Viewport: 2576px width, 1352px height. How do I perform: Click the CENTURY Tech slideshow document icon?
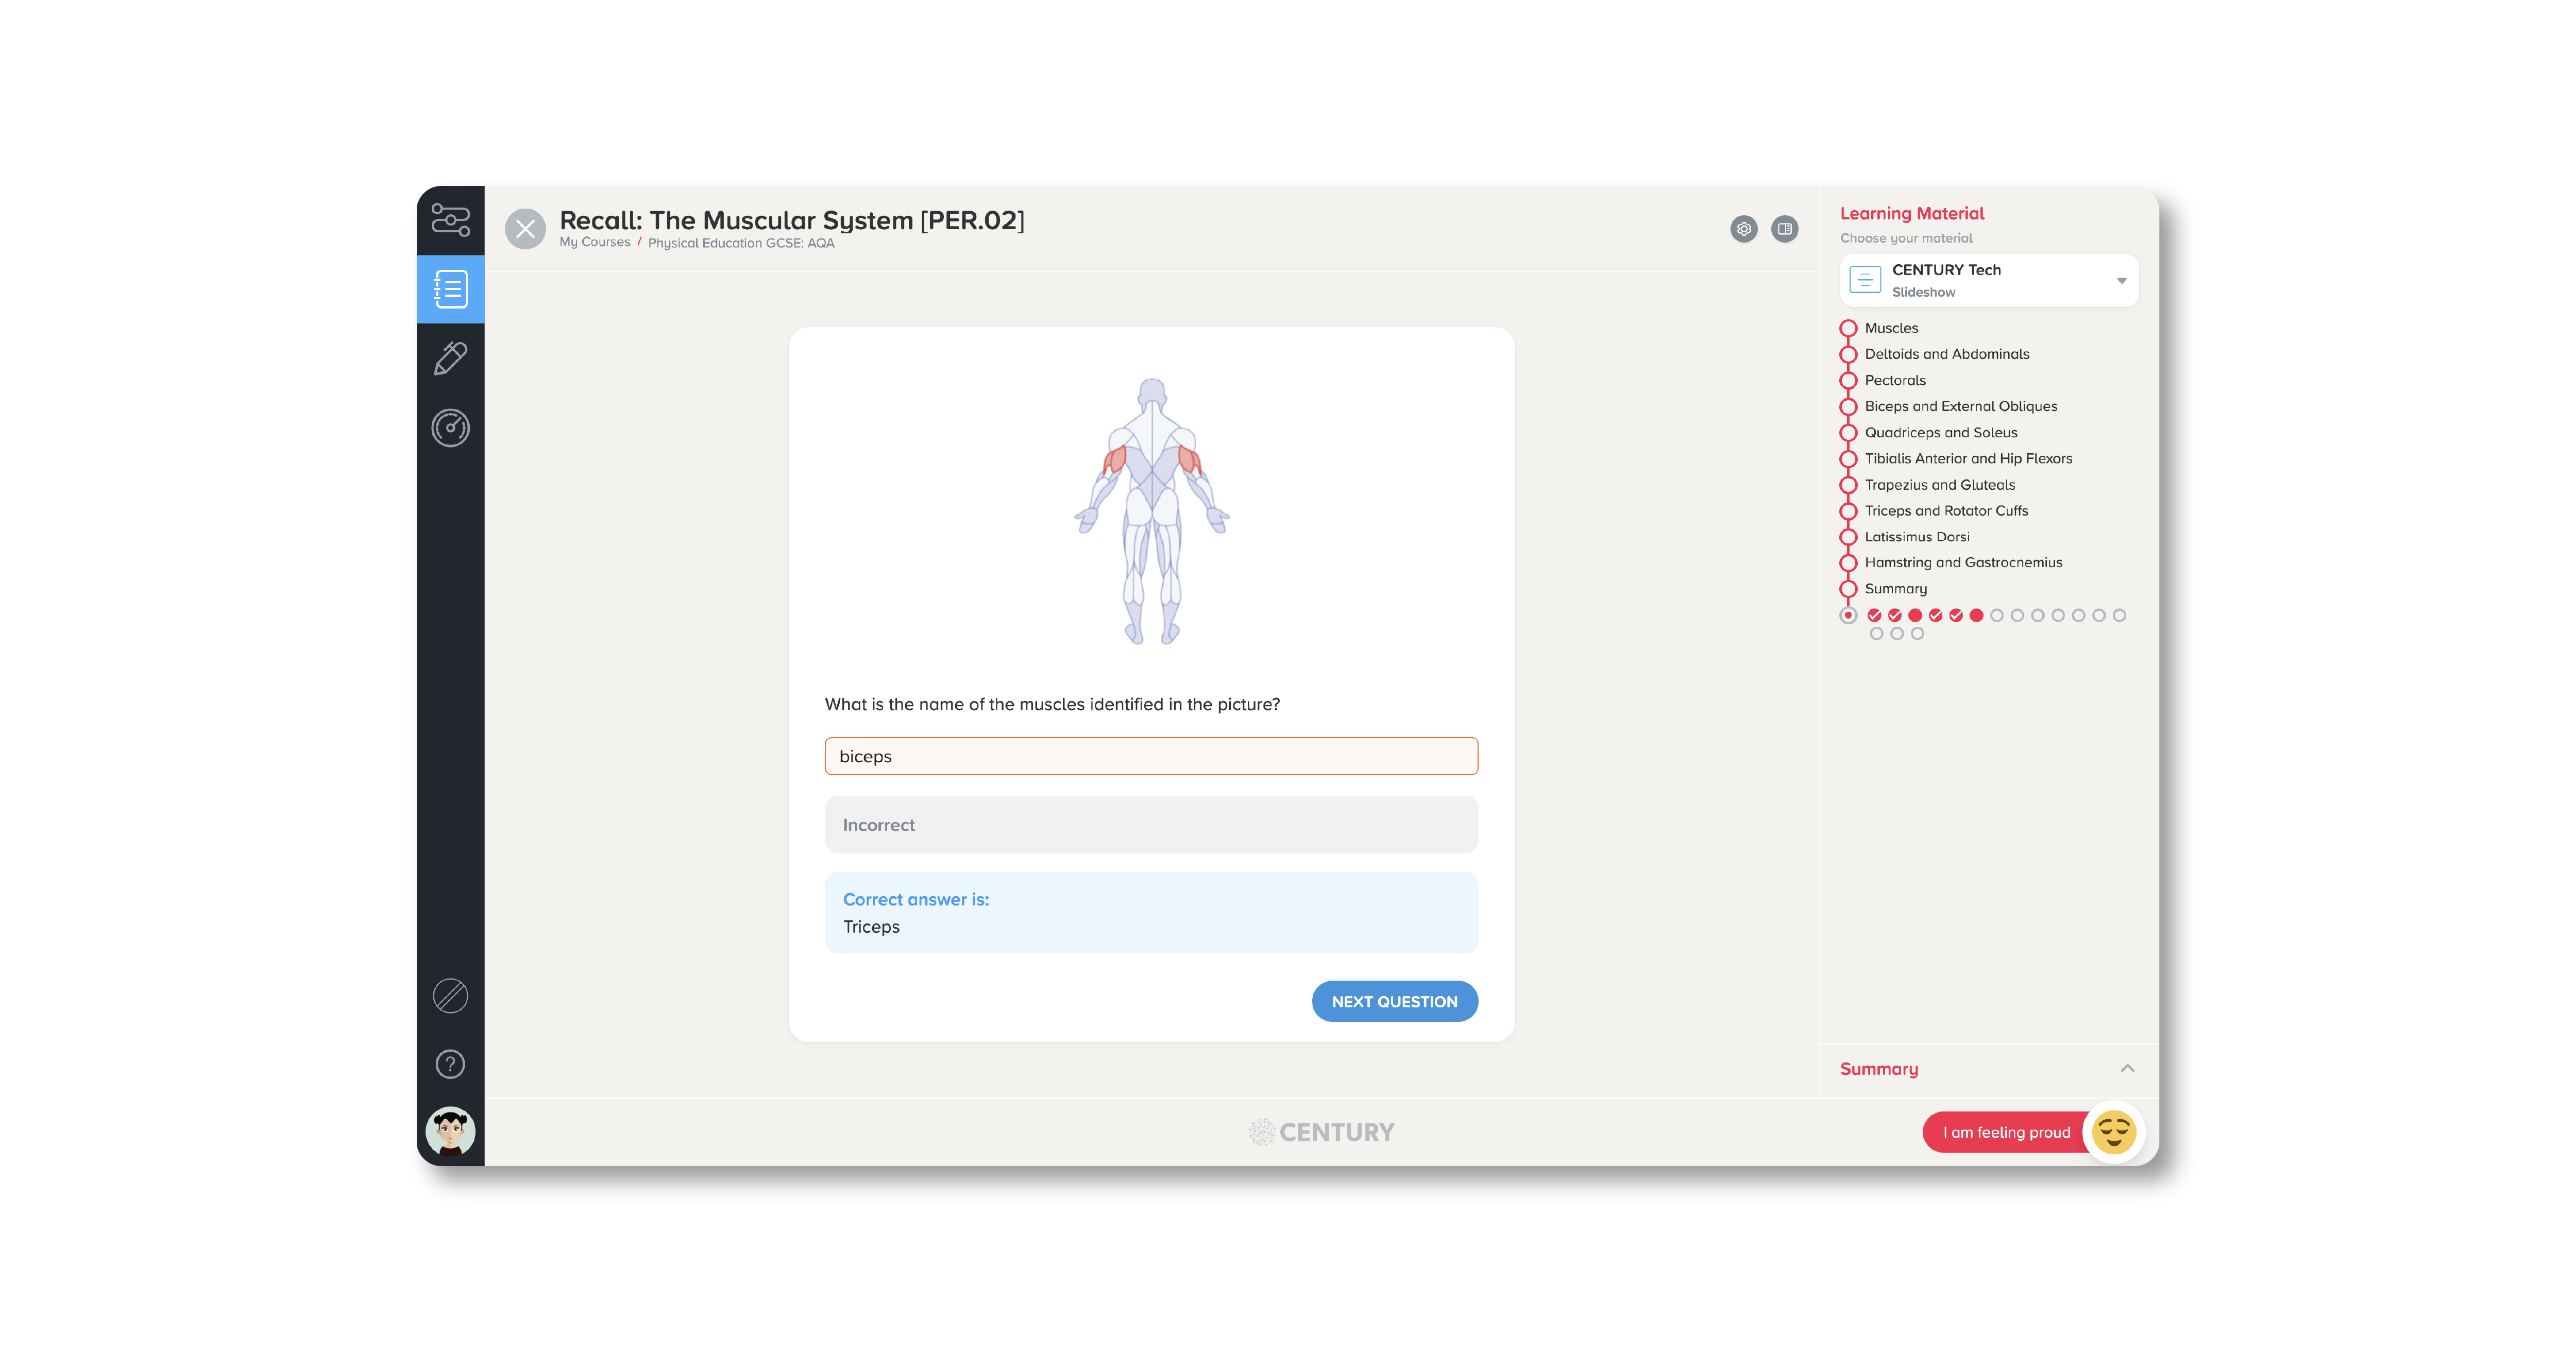tap(1865, 280)
